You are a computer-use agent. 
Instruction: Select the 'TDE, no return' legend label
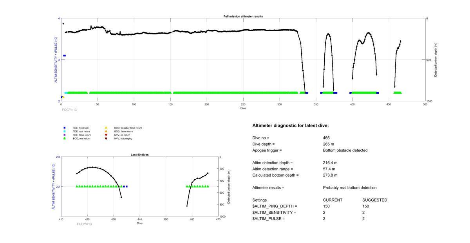click(x=81, y=128)
